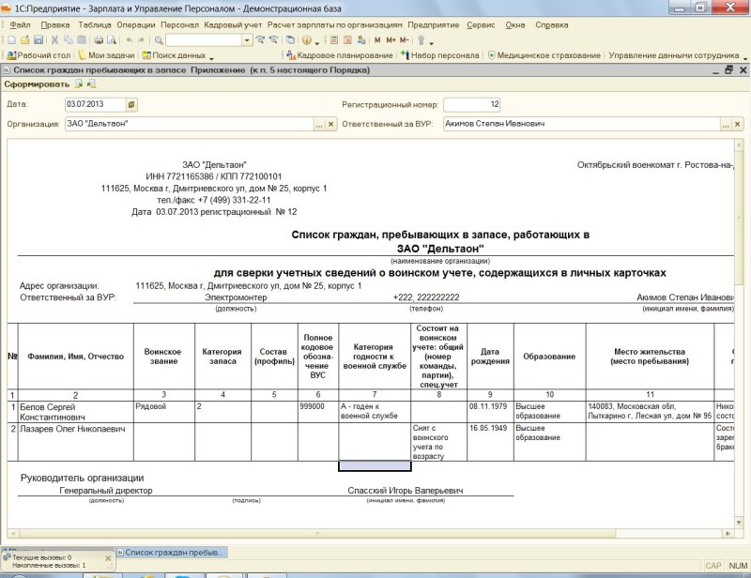Expand the help icon dropdown arrow
Screen dimensions: 751x578
click(316, 42)
